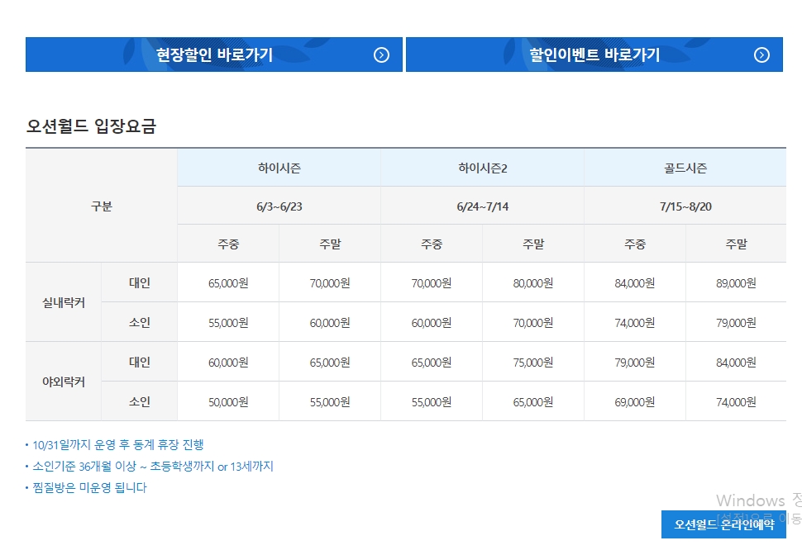Select 실내락커 대인 하이시즌2 주말 price 80,000원
Screen dimensions: 802x550
(x=533, y=283)
